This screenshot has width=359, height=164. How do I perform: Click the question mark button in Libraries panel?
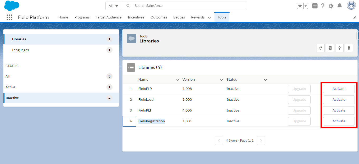[x=339, y=48]
